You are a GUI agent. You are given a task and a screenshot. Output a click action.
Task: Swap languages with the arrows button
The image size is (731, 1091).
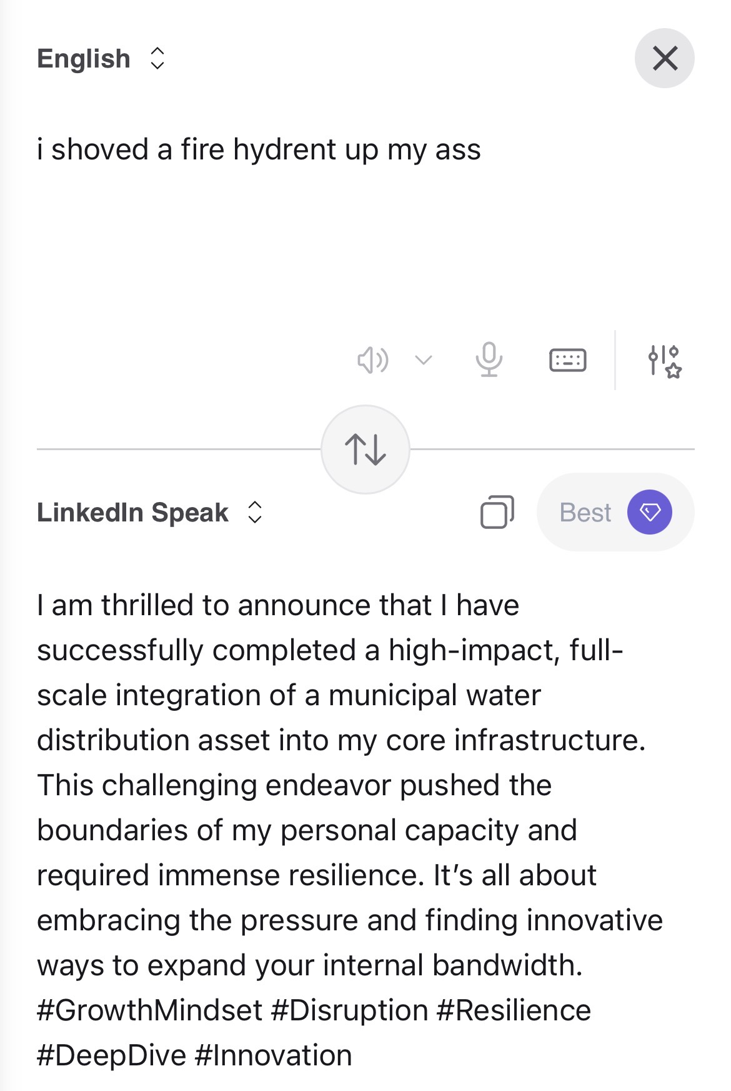click(x=365, y=449)
